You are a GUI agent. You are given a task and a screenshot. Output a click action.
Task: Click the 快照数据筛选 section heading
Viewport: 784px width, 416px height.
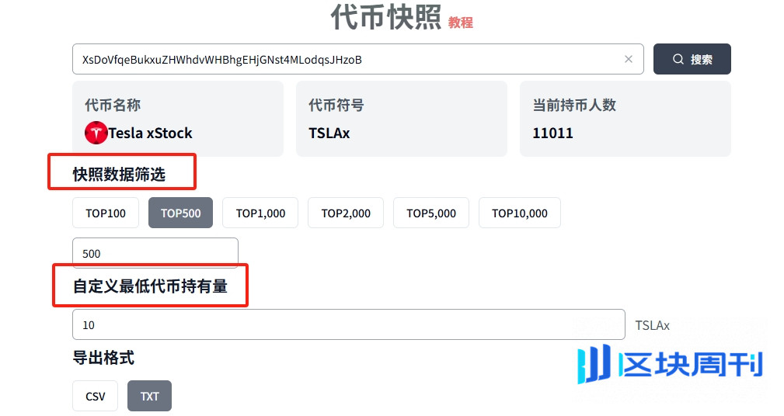click(x=119, y=175)
